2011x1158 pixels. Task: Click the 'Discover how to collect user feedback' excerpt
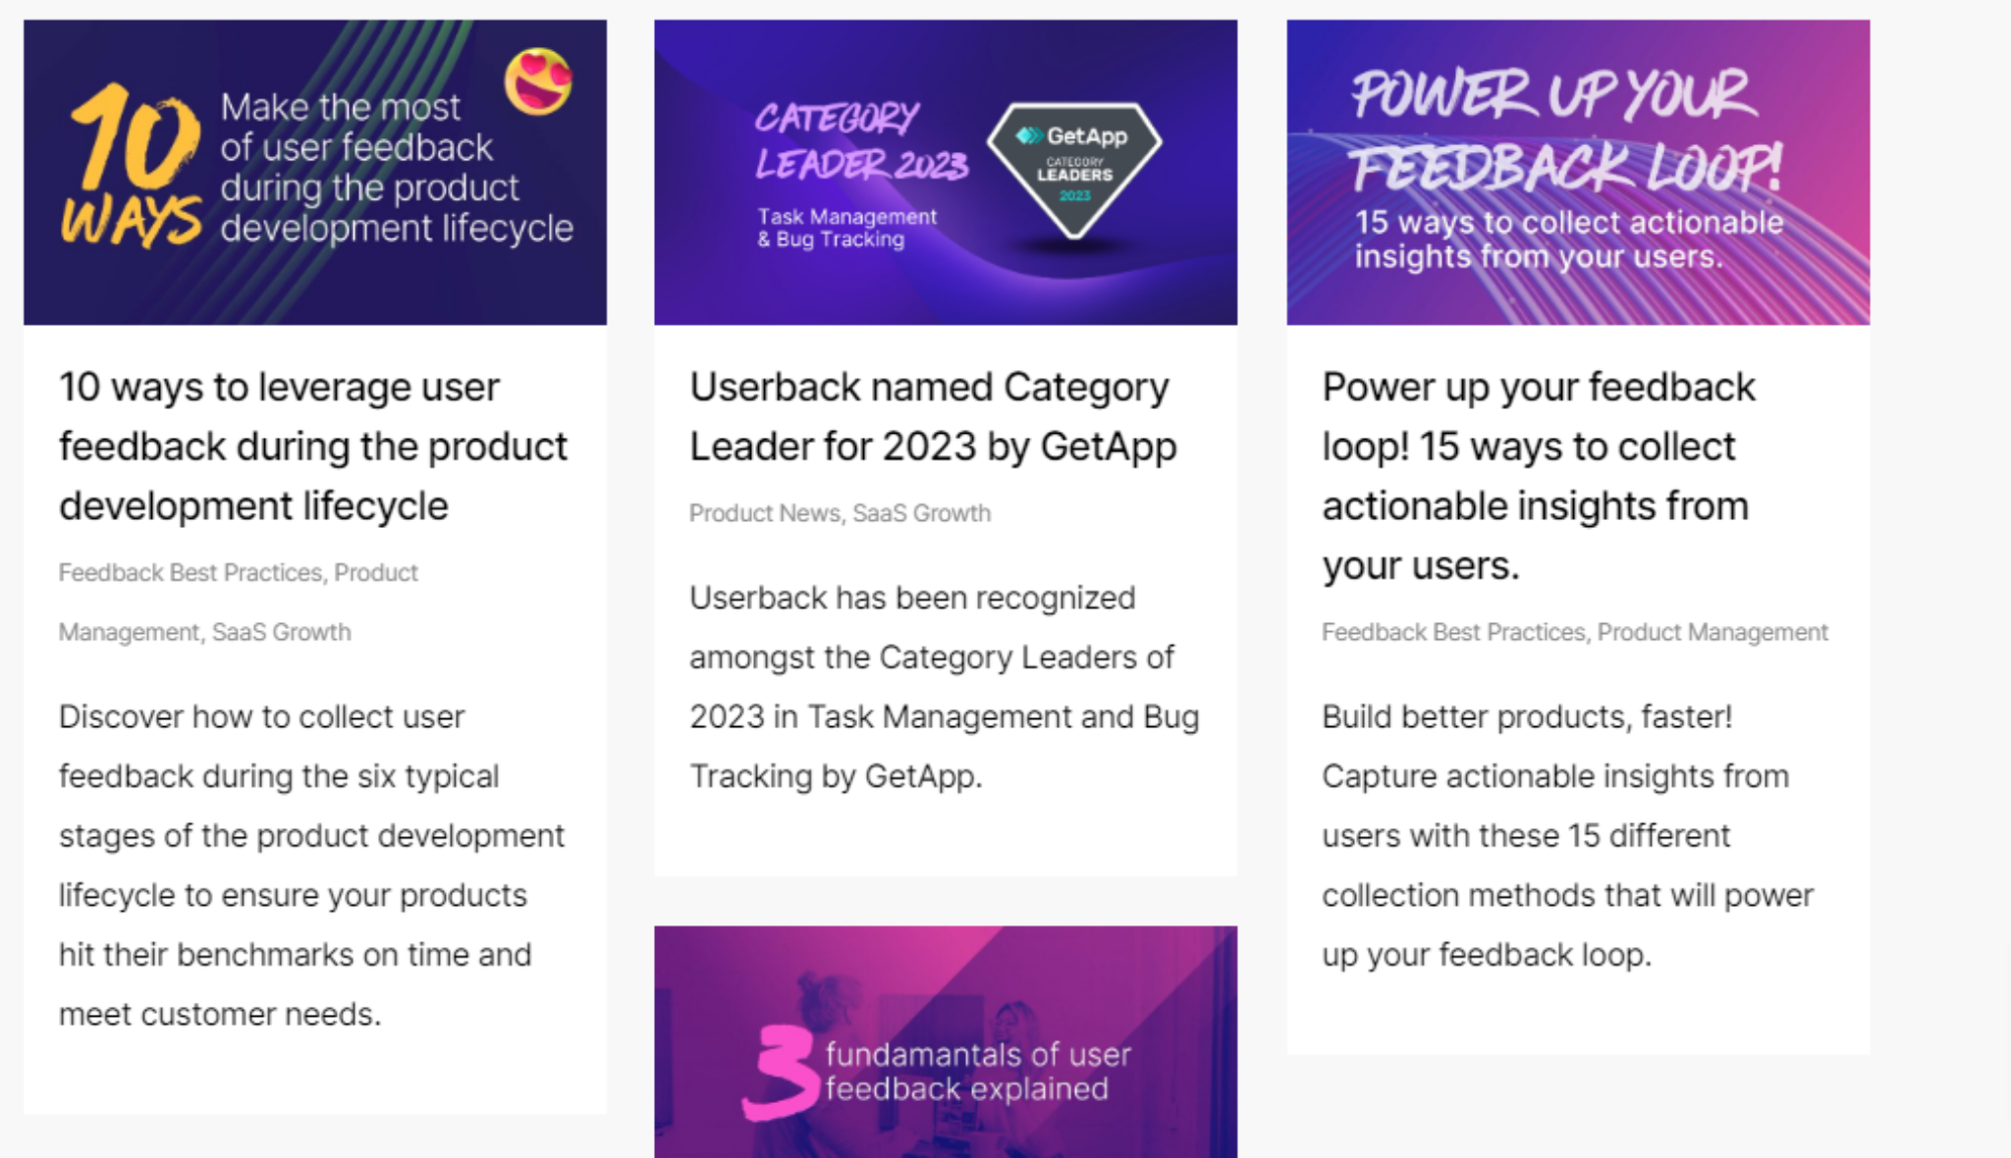click(x=312, y=866)
